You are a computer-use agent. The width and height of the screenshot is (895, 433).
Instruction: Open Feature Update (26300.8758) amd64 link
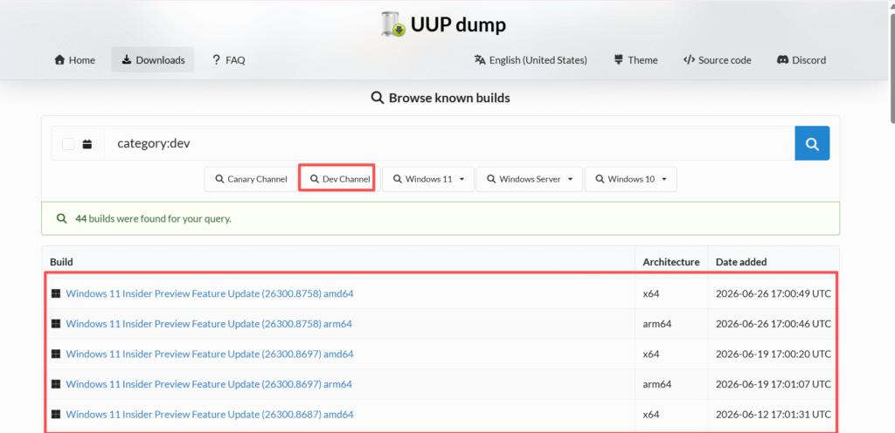[210, 294]
